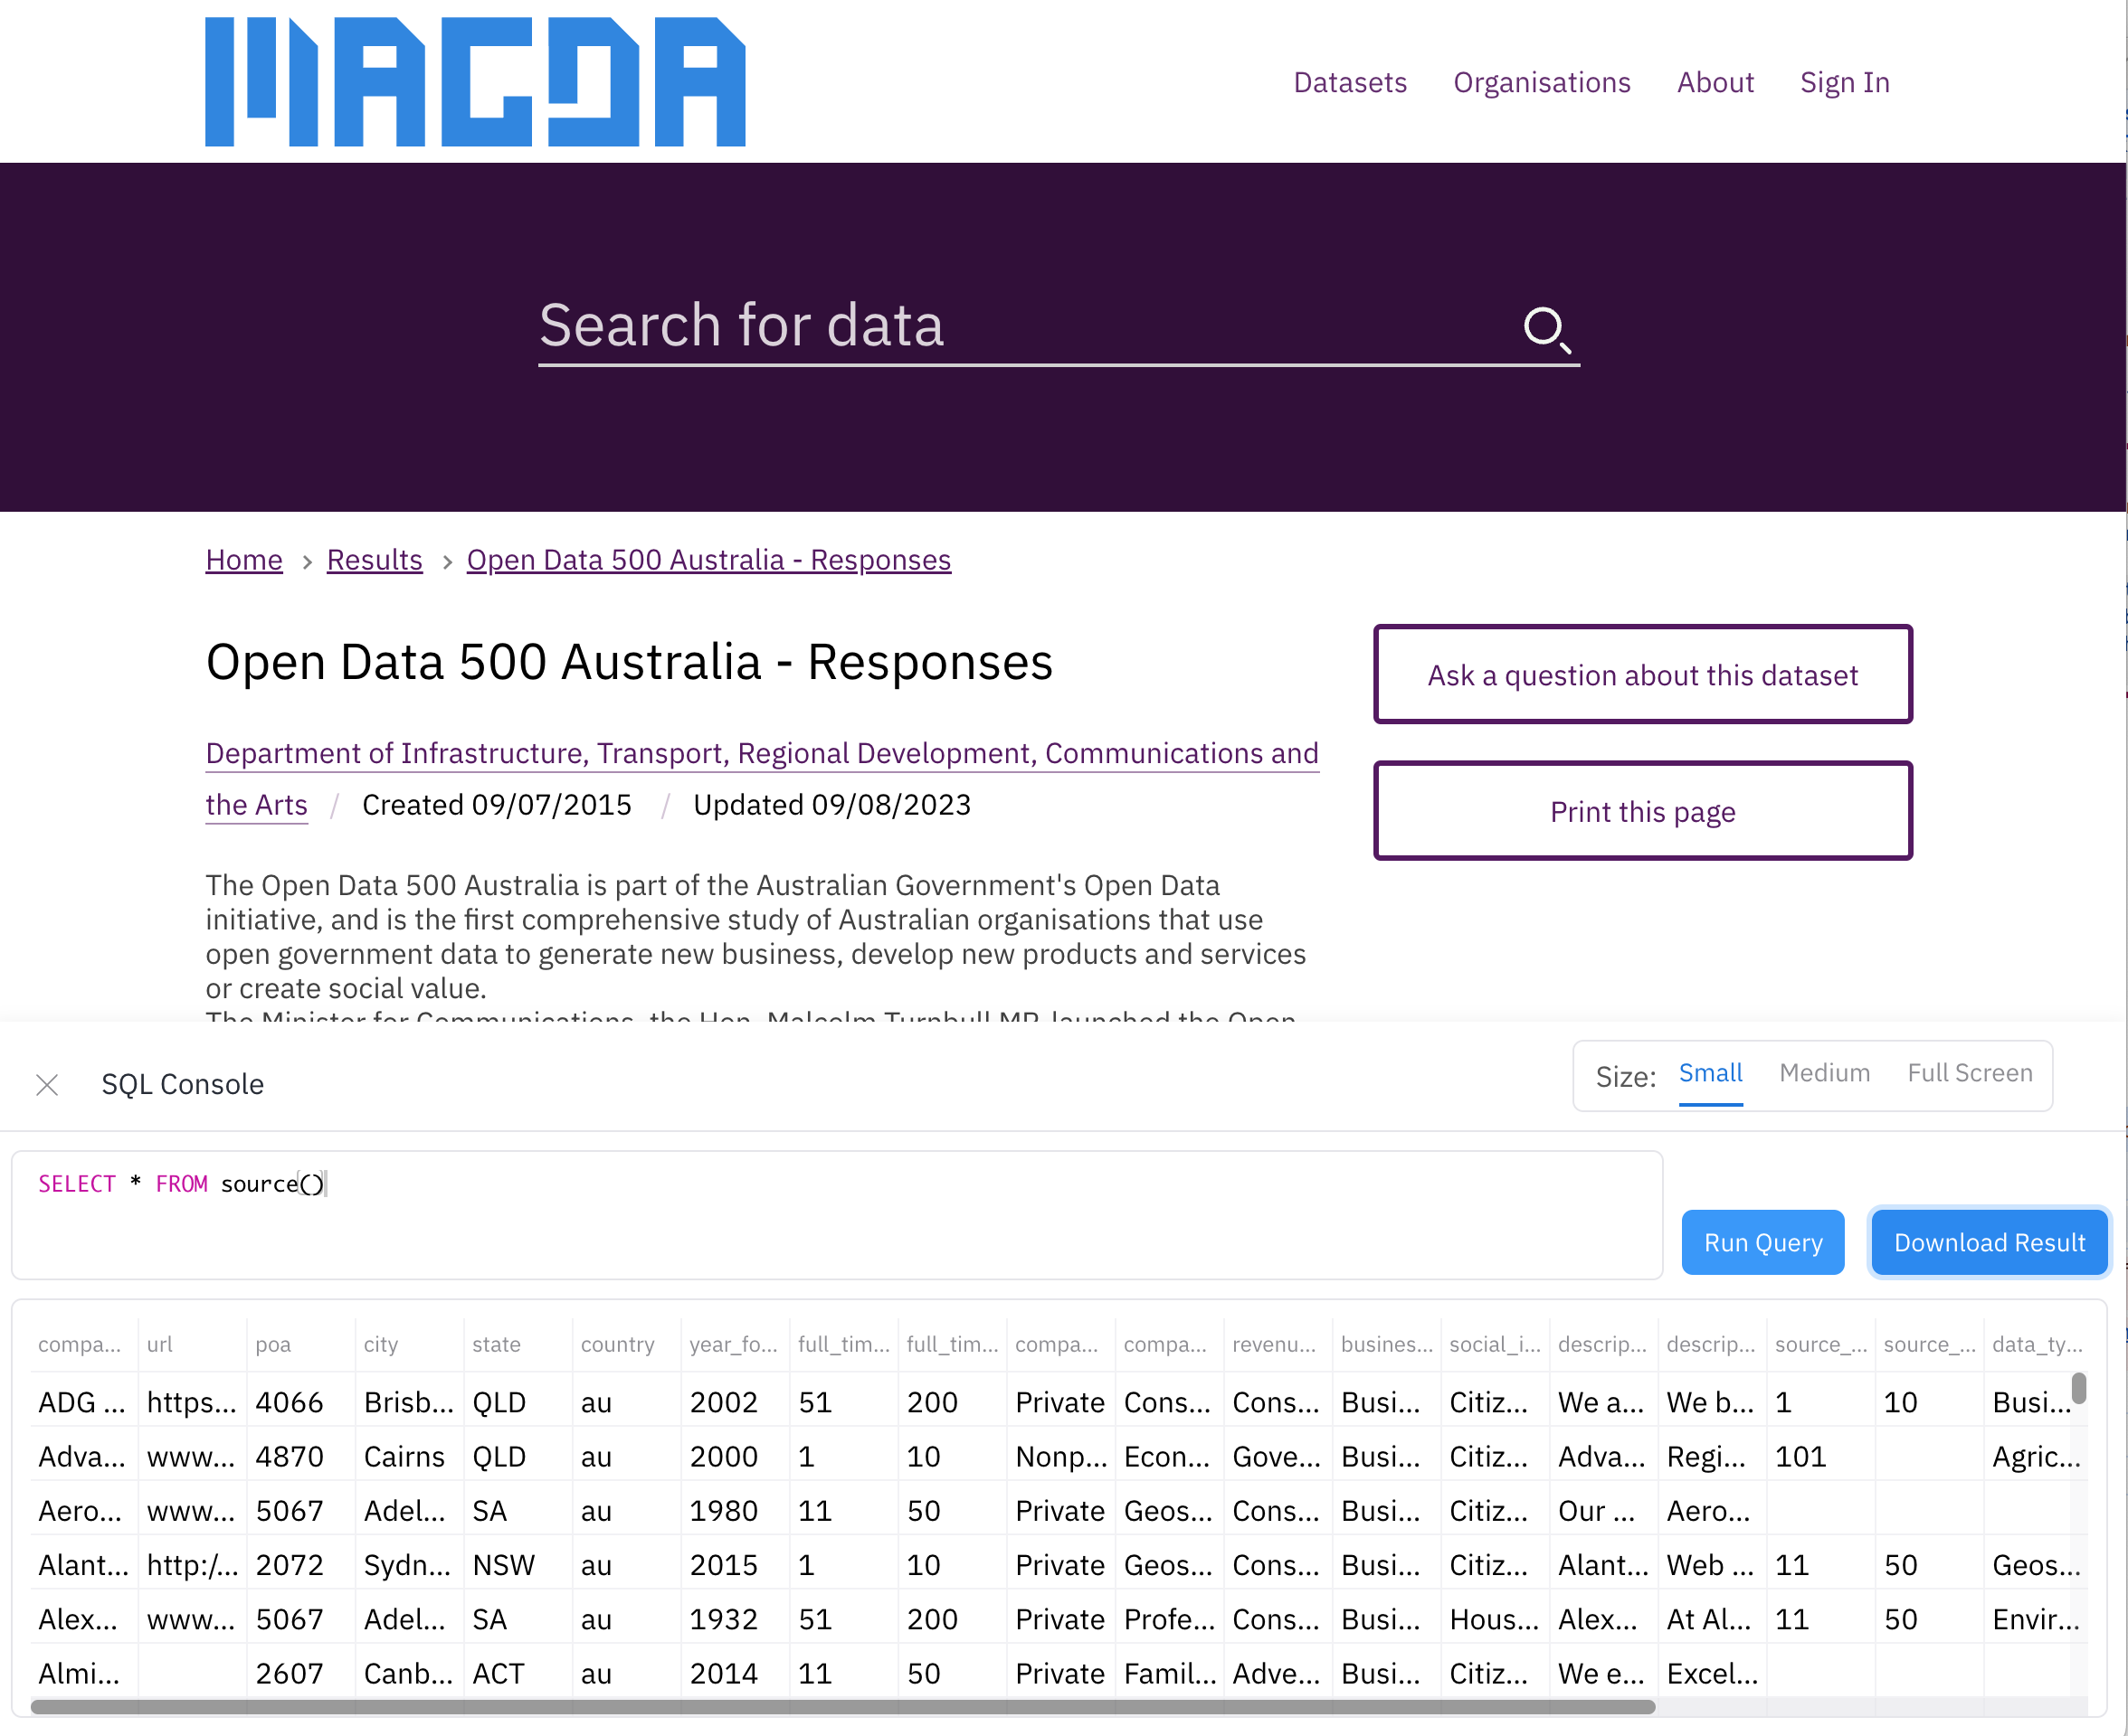Screen dimensions: 2128x1736
Task: Click into the SQL query editor
Action: (x=836, y=1215)
